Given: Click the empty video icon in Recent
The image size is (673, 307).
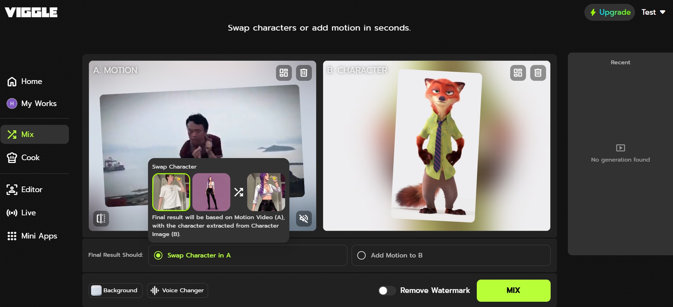Looking at the screenshot, I should coord(621,148).
